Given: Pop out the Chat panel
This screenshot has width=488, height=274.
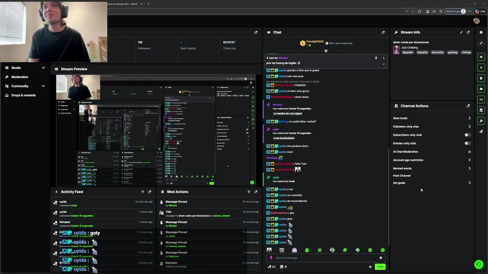Looking at the screenshot, I should click(383, 32).
